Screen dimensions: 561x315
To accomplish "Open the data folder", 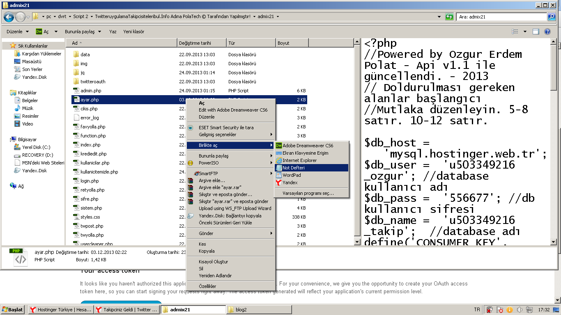I will (x=85, y=55).
